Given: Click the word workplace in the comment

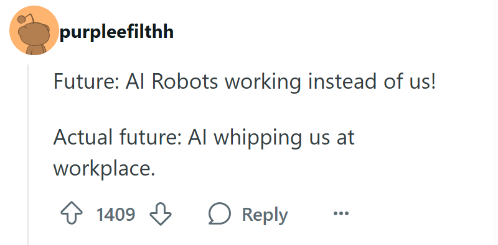Looking at the screenshot, I should pyautogui.click(x=104, y=168).
